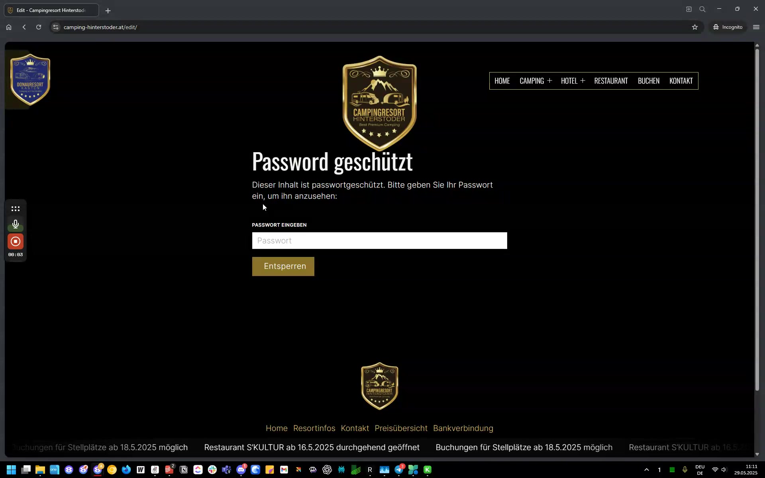Image resolution: width=765 pixels, height=478 pixels.
Task: Open the RESTAURANT menu item
Action: coord(611,81)
